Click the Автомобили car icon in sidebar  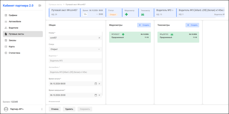click(x=6, y=21)
